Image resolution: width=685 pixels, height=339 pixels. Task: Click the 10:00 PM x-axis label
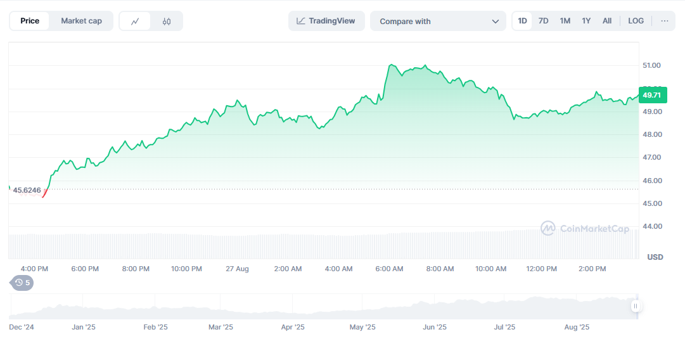[x=185, y=269]
